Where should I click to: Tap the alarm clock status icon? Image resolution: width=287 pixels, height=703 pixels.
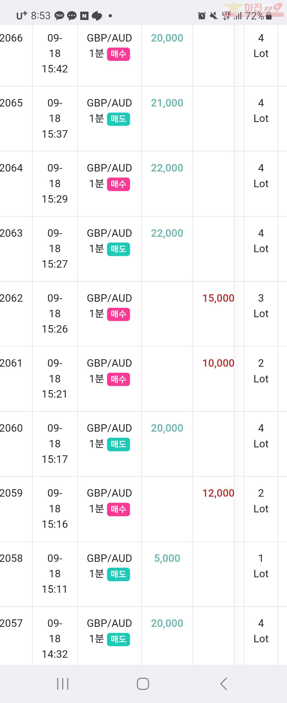click(202, 16)
